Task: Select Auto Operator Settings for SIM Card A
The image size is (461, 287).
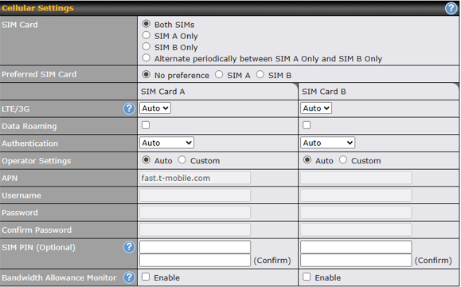Action: click(x=147, y=159)
